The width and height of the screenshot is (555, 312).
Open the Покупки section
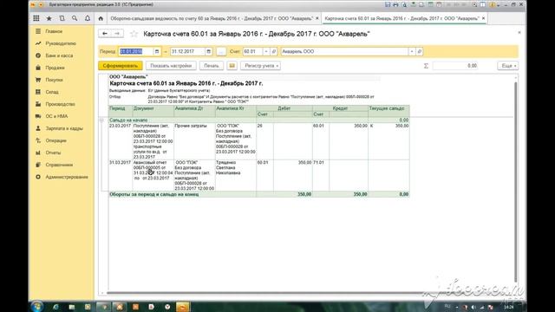54,80
